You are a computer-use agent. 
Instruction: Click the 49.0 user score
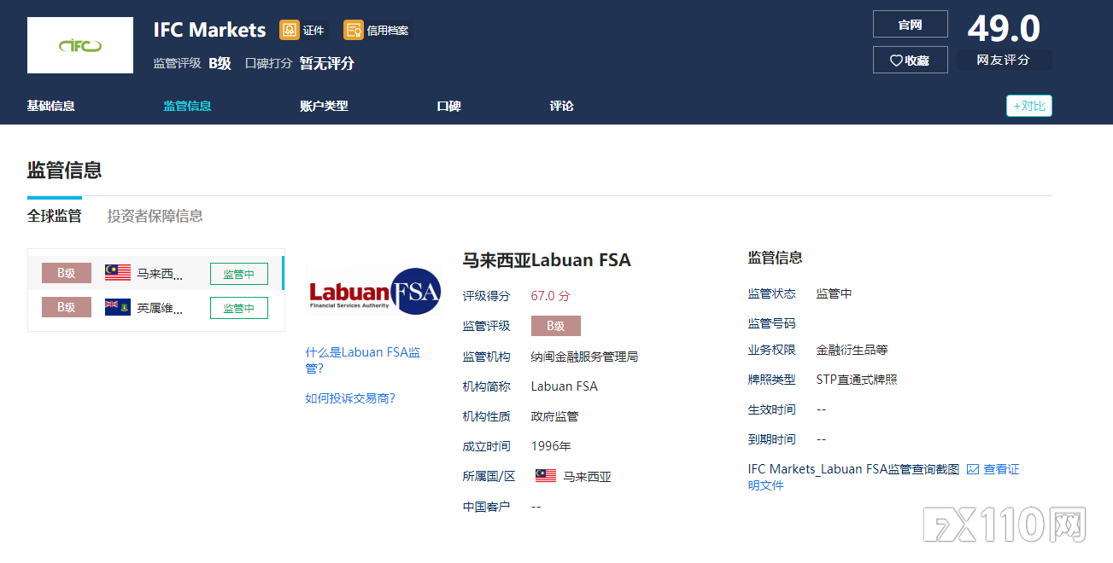(x=1004, y=29)
